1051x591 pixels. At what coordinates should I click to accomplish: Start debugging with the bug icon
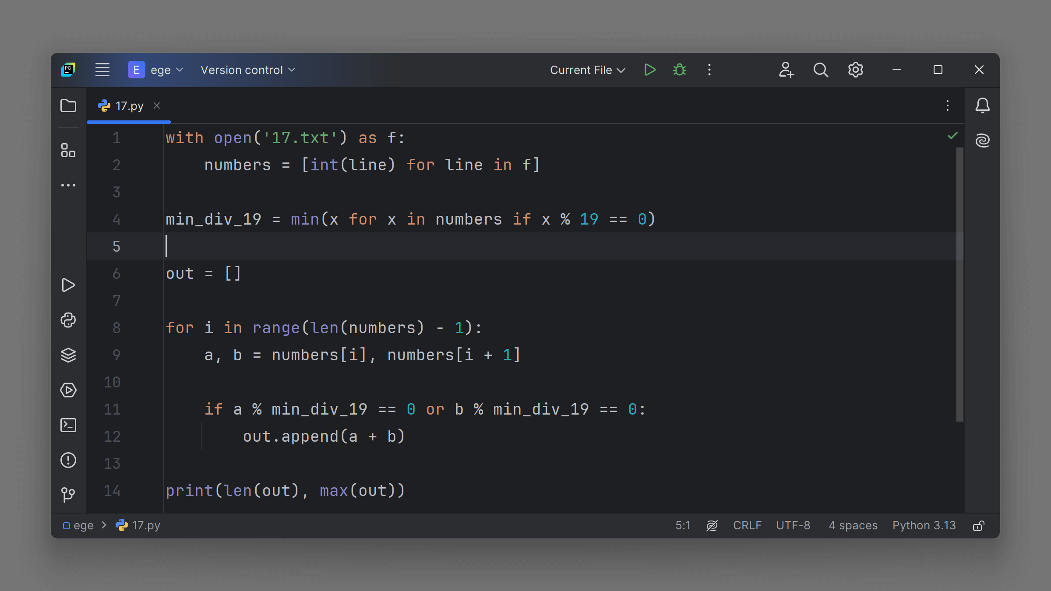(680, 70)
